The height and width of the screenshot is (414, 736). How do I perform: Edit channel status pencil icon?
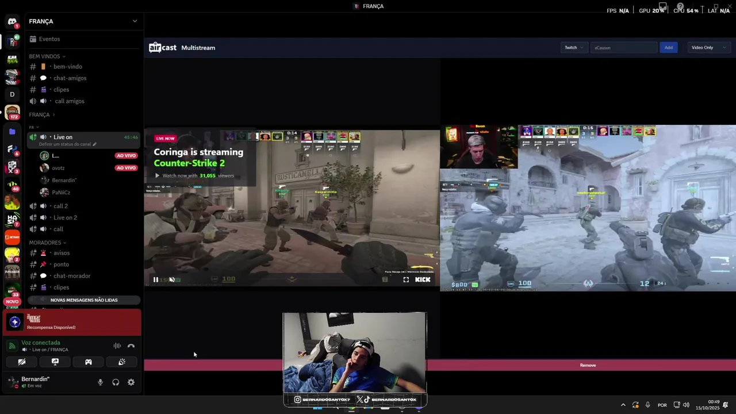94,144
